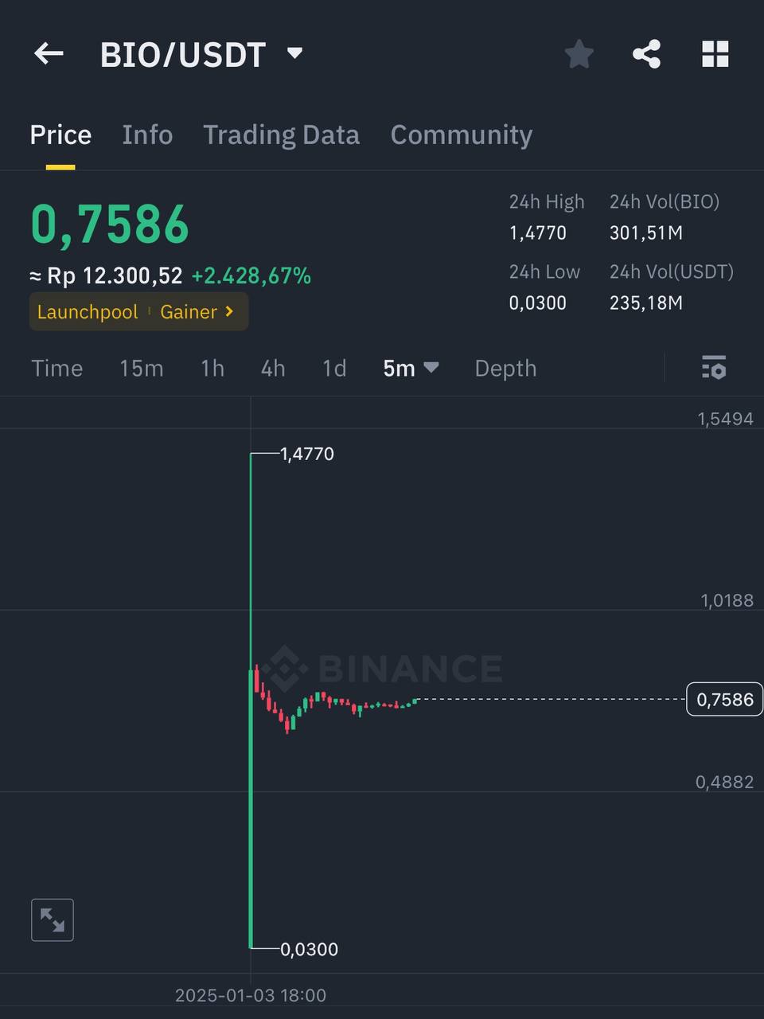Tap the 2025-01-03 18:00 time axis label
Image resolution: width=764 pixels, height=1019 pixels.
point(251,995)
